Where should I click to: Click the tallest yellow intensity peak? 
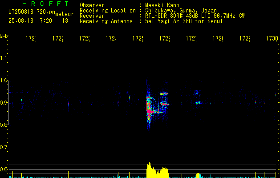149,170
